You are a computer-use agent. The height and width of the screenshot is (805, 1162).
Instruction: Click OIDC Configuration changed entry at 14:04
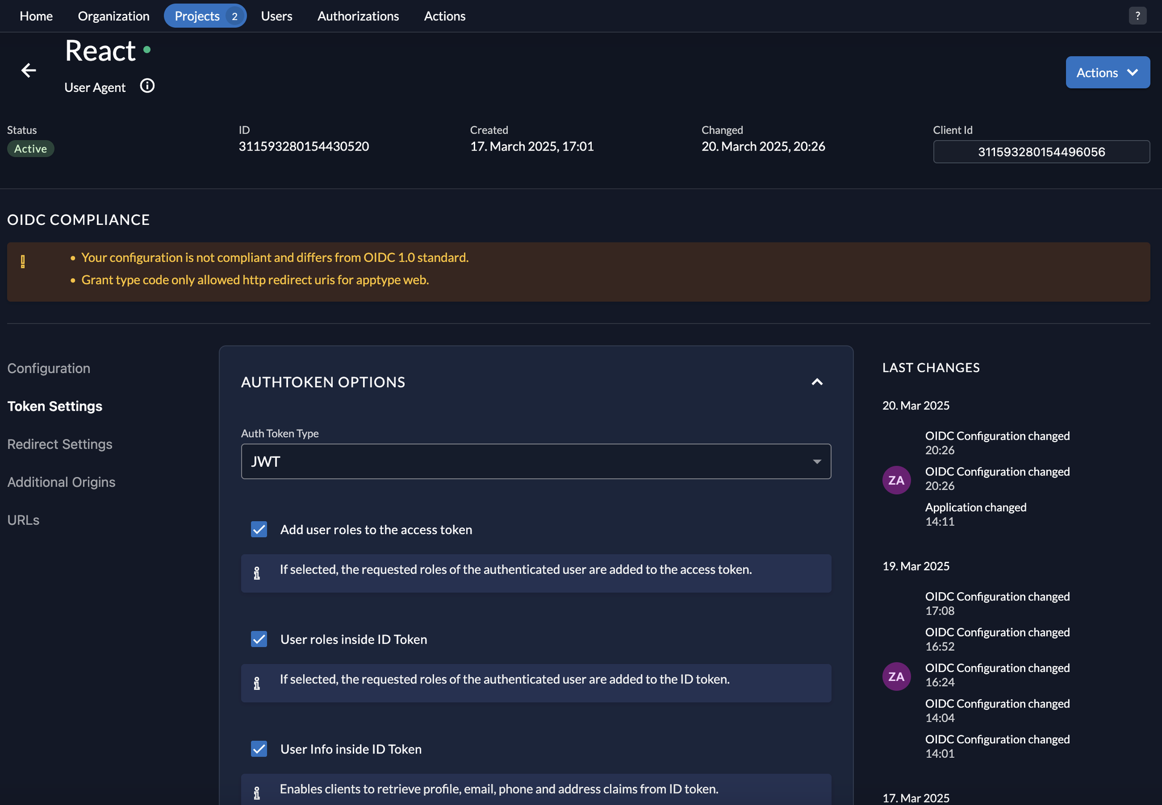click(997, 711)
